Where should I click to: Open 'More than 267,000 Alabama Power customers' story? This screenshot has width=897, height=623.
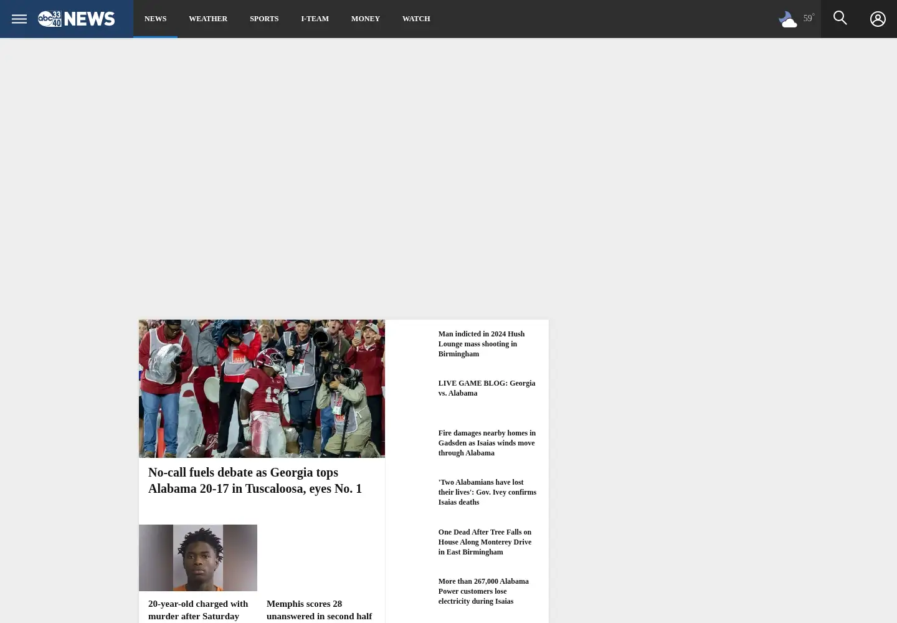(483, 591)
